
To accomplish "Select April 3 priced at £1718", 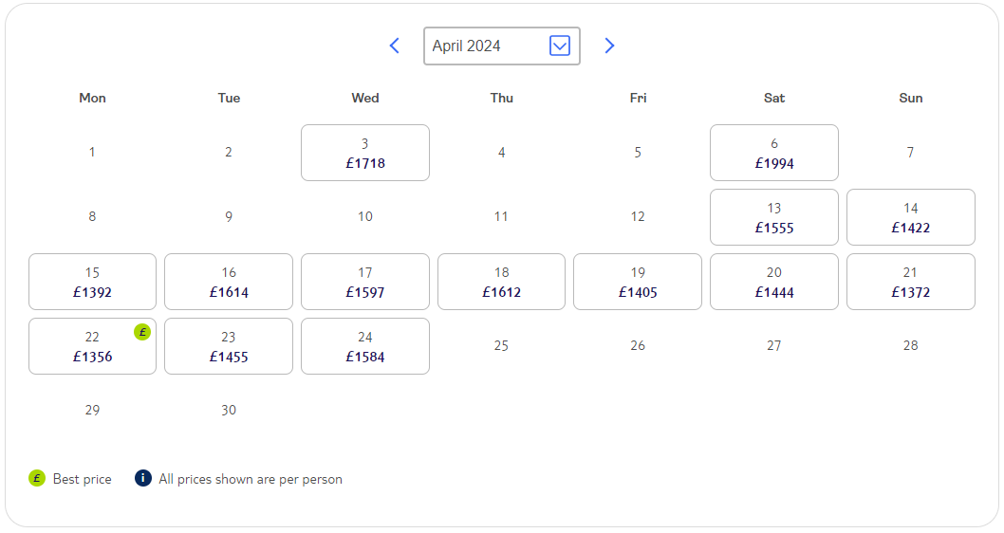I will pyautogui.click(x=365, y=153).
